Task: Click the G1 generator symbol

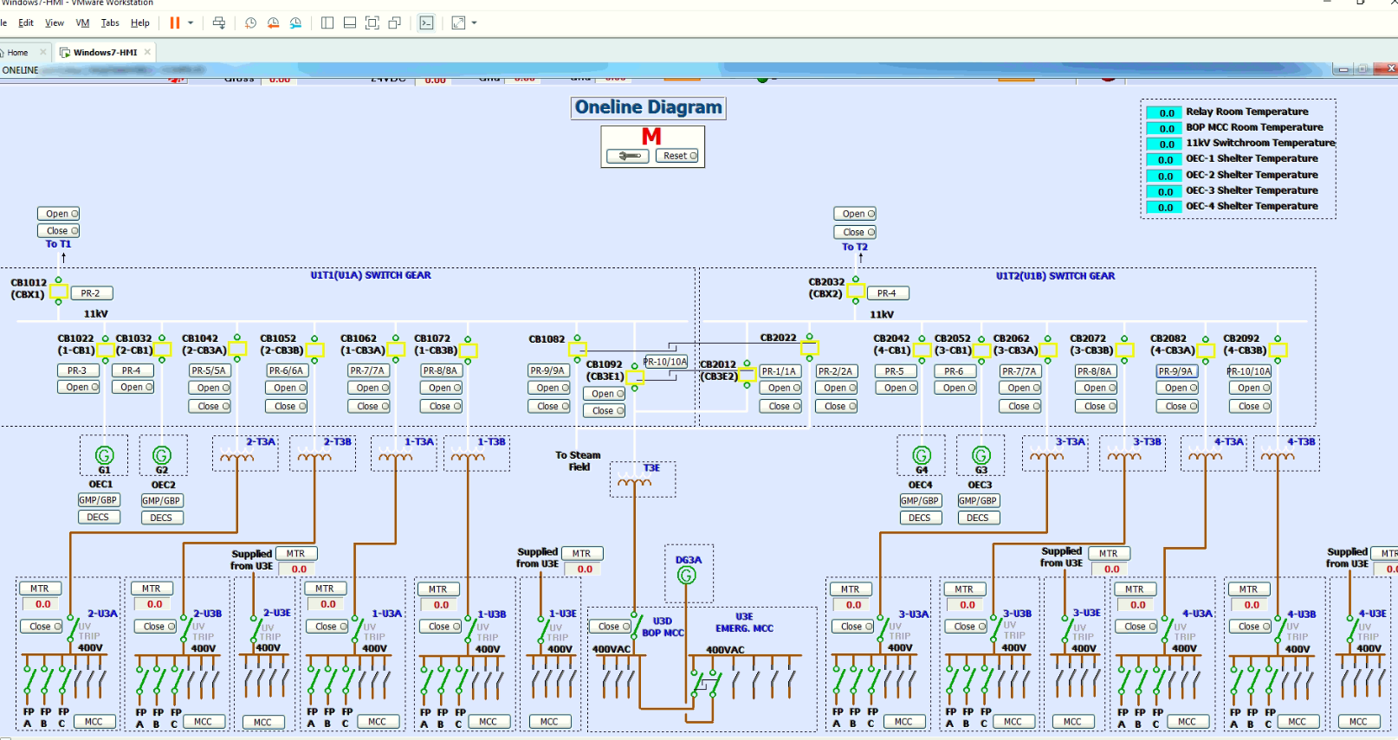Action: point(105,455)
